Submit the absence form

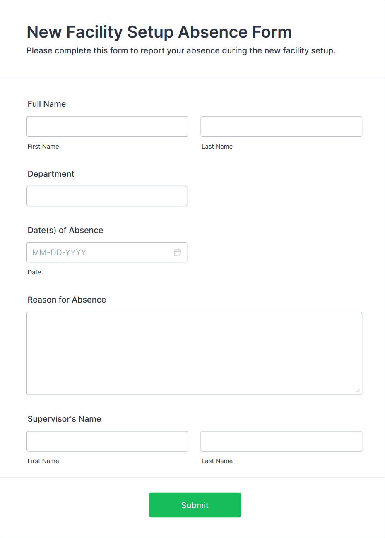[x=195, y=505]
